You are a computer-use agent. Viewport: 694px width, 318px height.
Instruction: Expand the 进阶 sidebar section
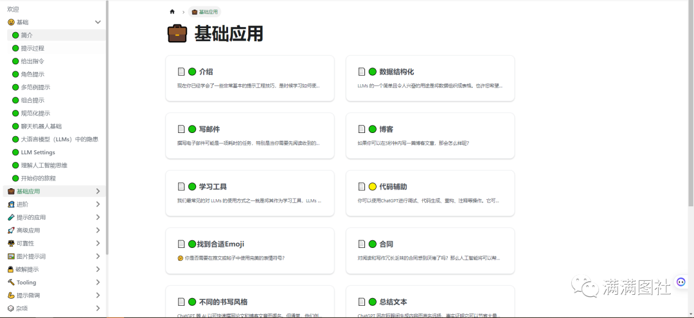[98, 204]
